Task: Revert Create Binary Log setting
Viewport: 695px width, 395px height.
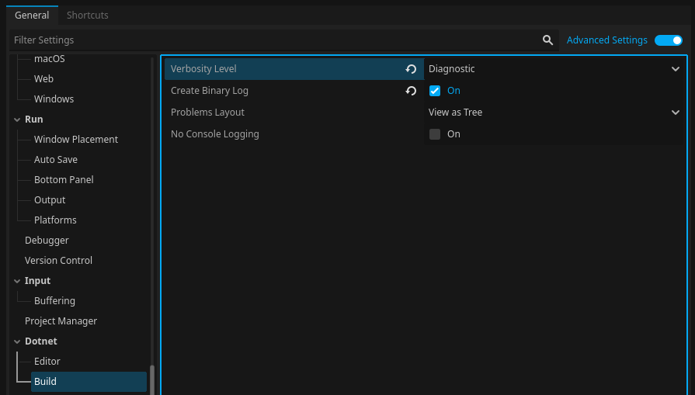Action: [x=411, y=91]
